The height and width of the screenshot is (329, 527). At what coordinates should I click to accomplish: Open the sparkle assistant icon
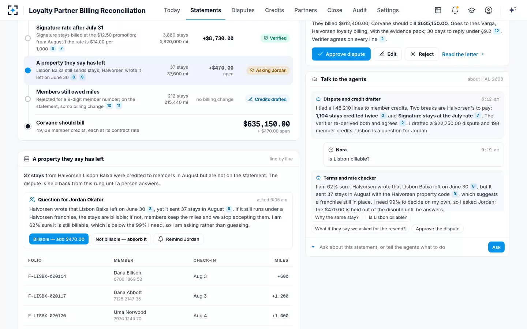click(x=512, y=10)
